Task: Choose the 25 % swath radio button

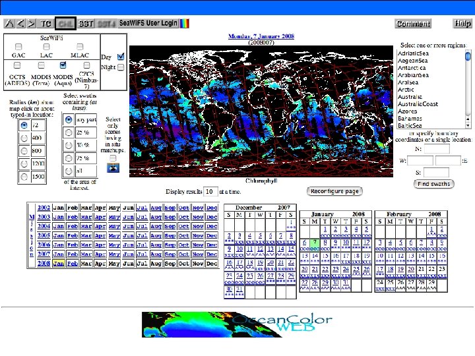Action: [69, 133]
